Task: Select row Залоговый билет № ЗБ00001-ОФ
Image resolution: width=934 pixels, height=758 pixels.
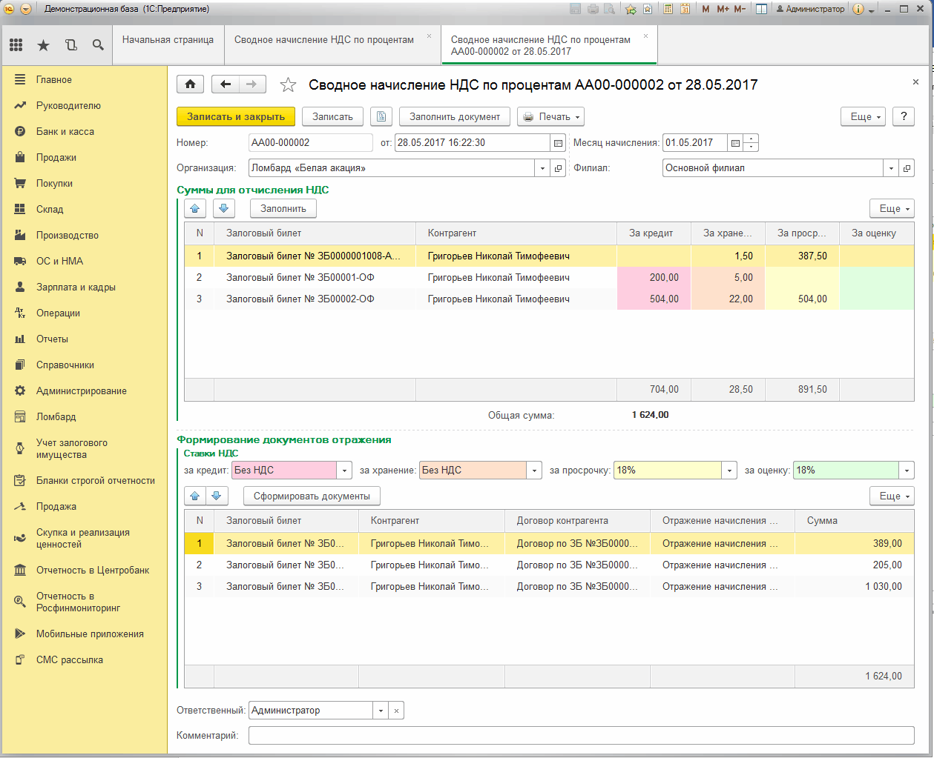Action: click(549, 278)
